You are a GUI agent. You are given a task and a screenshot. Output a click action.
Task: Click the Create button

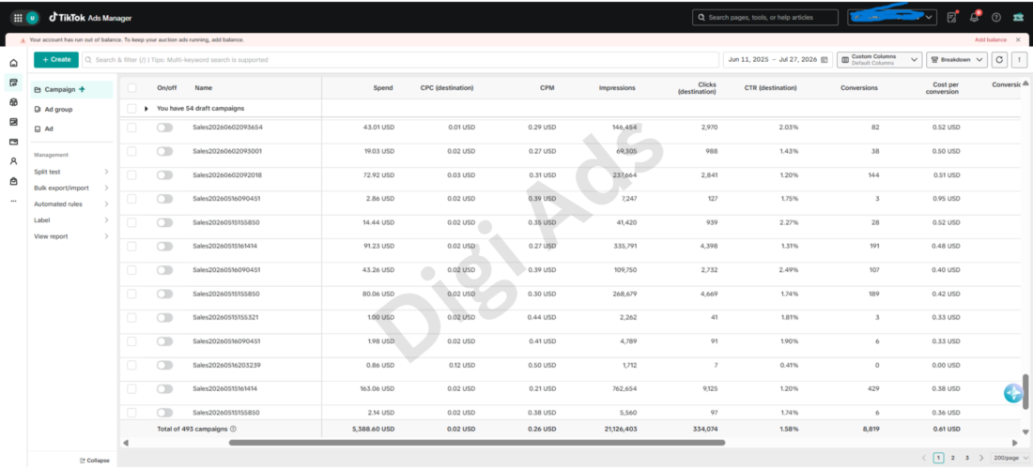point(56,60)
